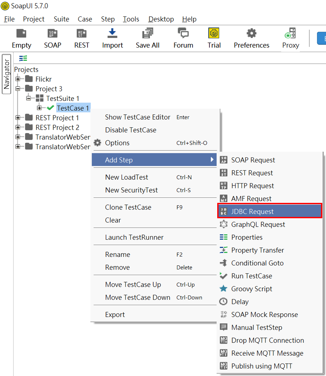Click the SOAP new project toolbar icon
This screenshot has height=376, width=326.
tap(53, 33)
